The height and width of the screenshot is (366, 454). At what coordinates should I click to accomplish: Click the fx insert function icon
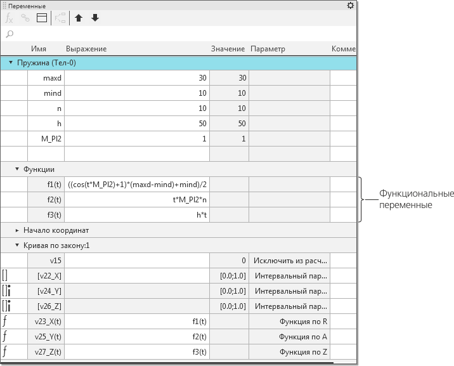(10, 18)
